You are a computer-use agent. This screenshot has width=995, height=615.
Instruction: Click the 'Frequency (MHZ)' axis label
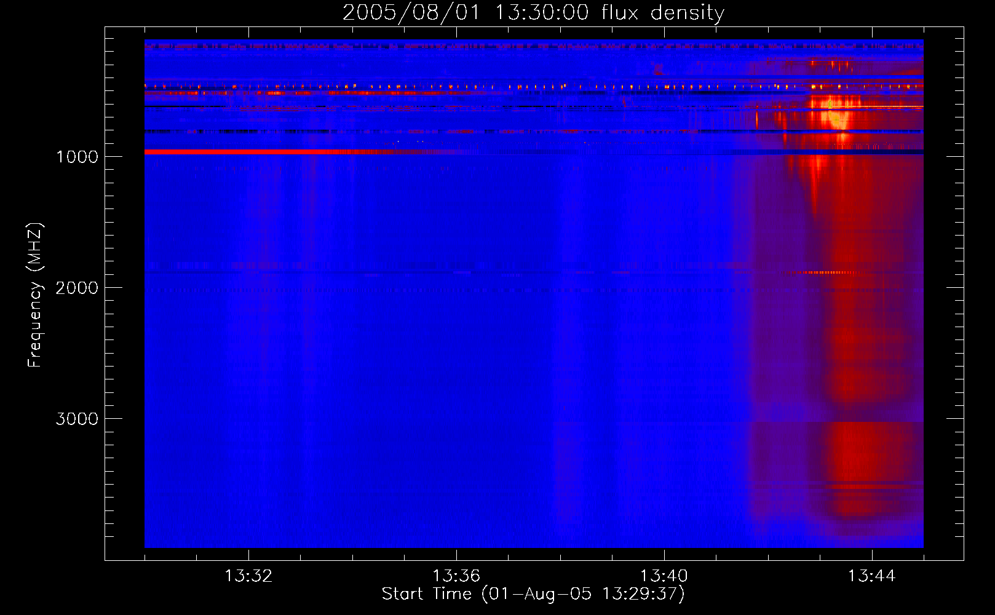pos(35,295)
